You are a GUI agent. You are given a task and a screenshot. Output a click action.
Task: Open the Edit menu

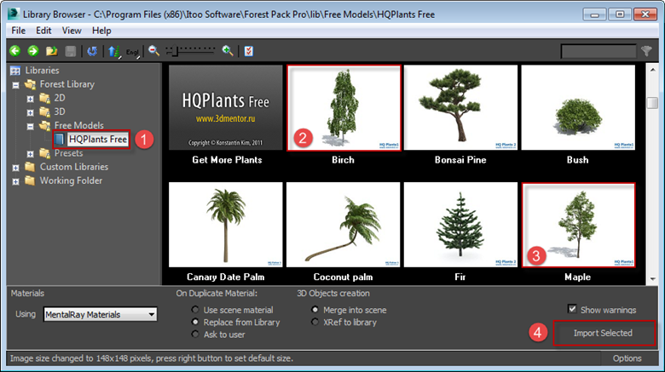pos(43,31)
